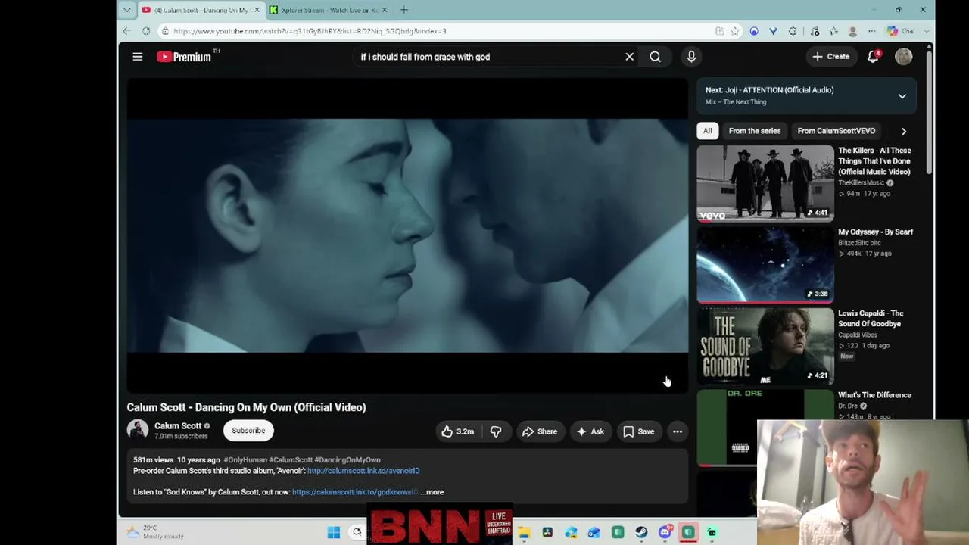Share the video

click(540, 431)
